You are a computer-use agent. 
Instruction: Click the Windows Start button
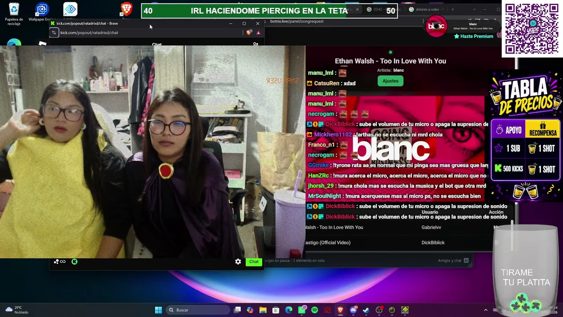[x=158, y=310]
